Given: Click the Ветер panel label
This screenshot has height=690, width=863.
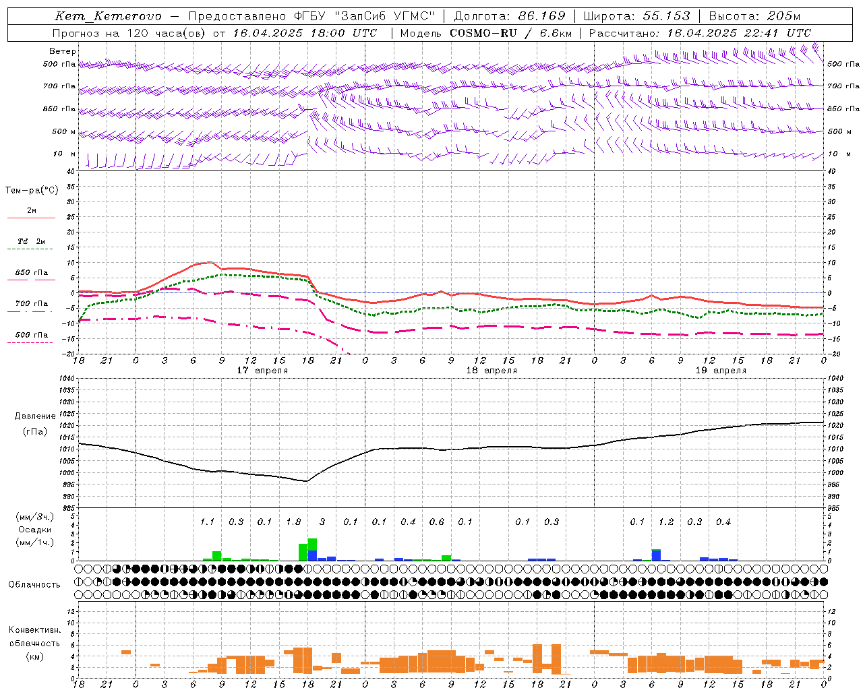Looking at the screenshot, I should click(63, 51).
